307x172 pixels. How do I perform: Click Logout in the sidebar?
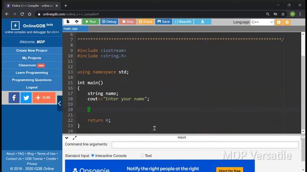tap(32, 87)
